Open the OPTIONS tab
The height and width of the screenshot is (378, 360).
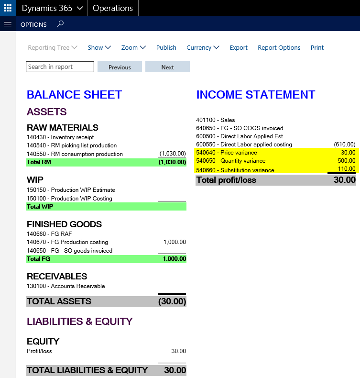click(33, 24)
